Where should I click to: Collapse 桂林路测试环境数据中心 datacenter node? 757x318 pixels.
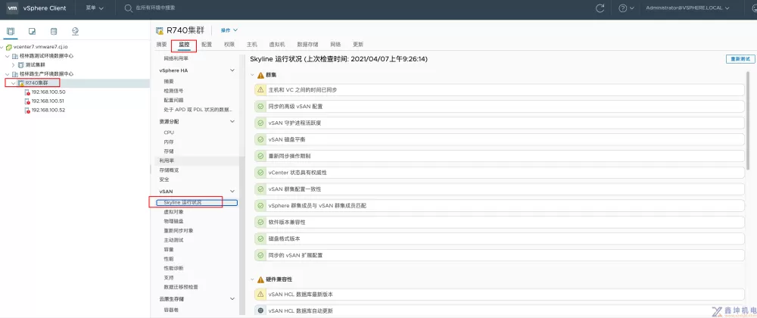point(8,56)
